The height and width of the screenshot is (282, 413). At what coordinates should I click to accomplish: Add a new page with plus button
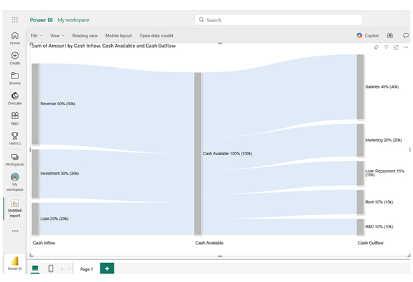(x=107, y=269)
